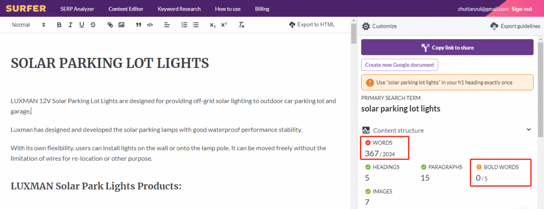
Task: Create a numbered list
Action: click(x=184, y=25)
